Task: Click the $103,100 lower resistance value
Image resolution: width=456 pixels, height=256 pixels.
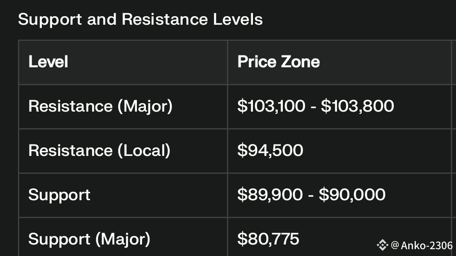Action: pyautogui.click(x=271, y=106)
